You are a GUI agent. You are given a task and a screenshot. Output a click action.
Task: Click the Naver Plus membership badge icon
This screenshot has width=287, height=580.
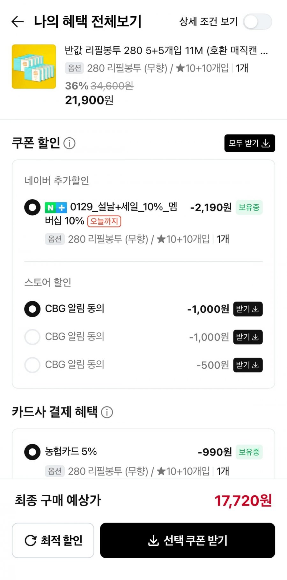56,208
